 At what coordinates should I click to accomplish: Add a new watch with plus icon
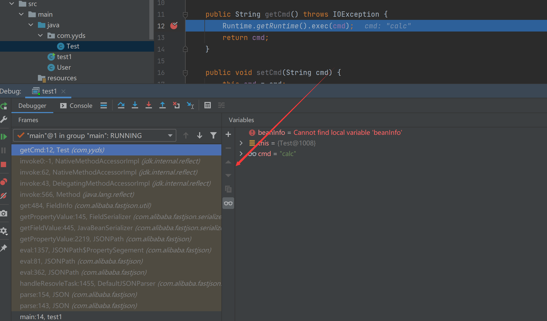pos(228,135)
